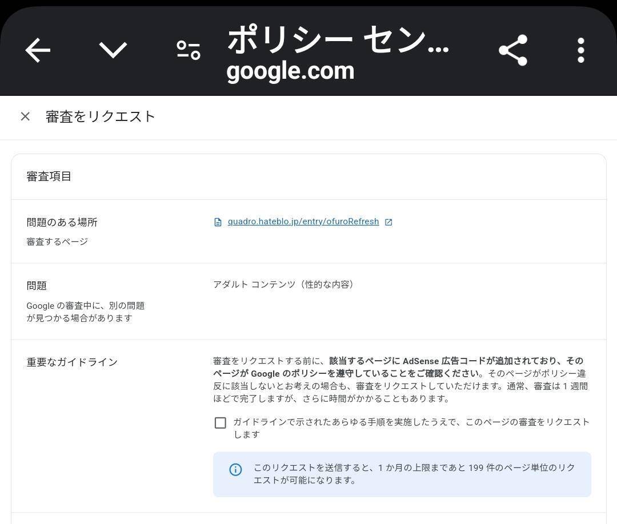Viewport: 617px width, 524px height.
Task: Select the 審査するページ sublabel
Action: (57, 241)
